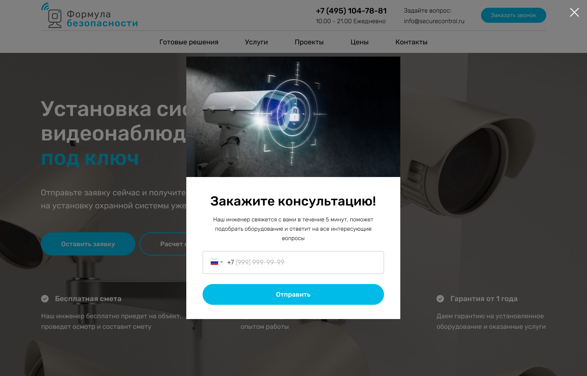Image resolution: width=587 pixels, height=376 pixels.
Task: Navigate to the Контакты page
Action: click(x=411, y=42)
